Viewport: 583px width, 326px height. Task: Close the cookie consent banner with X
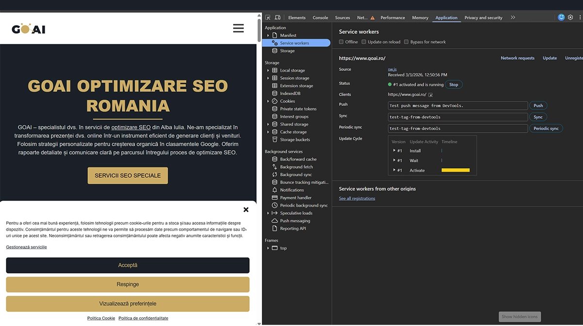(246, 210)
